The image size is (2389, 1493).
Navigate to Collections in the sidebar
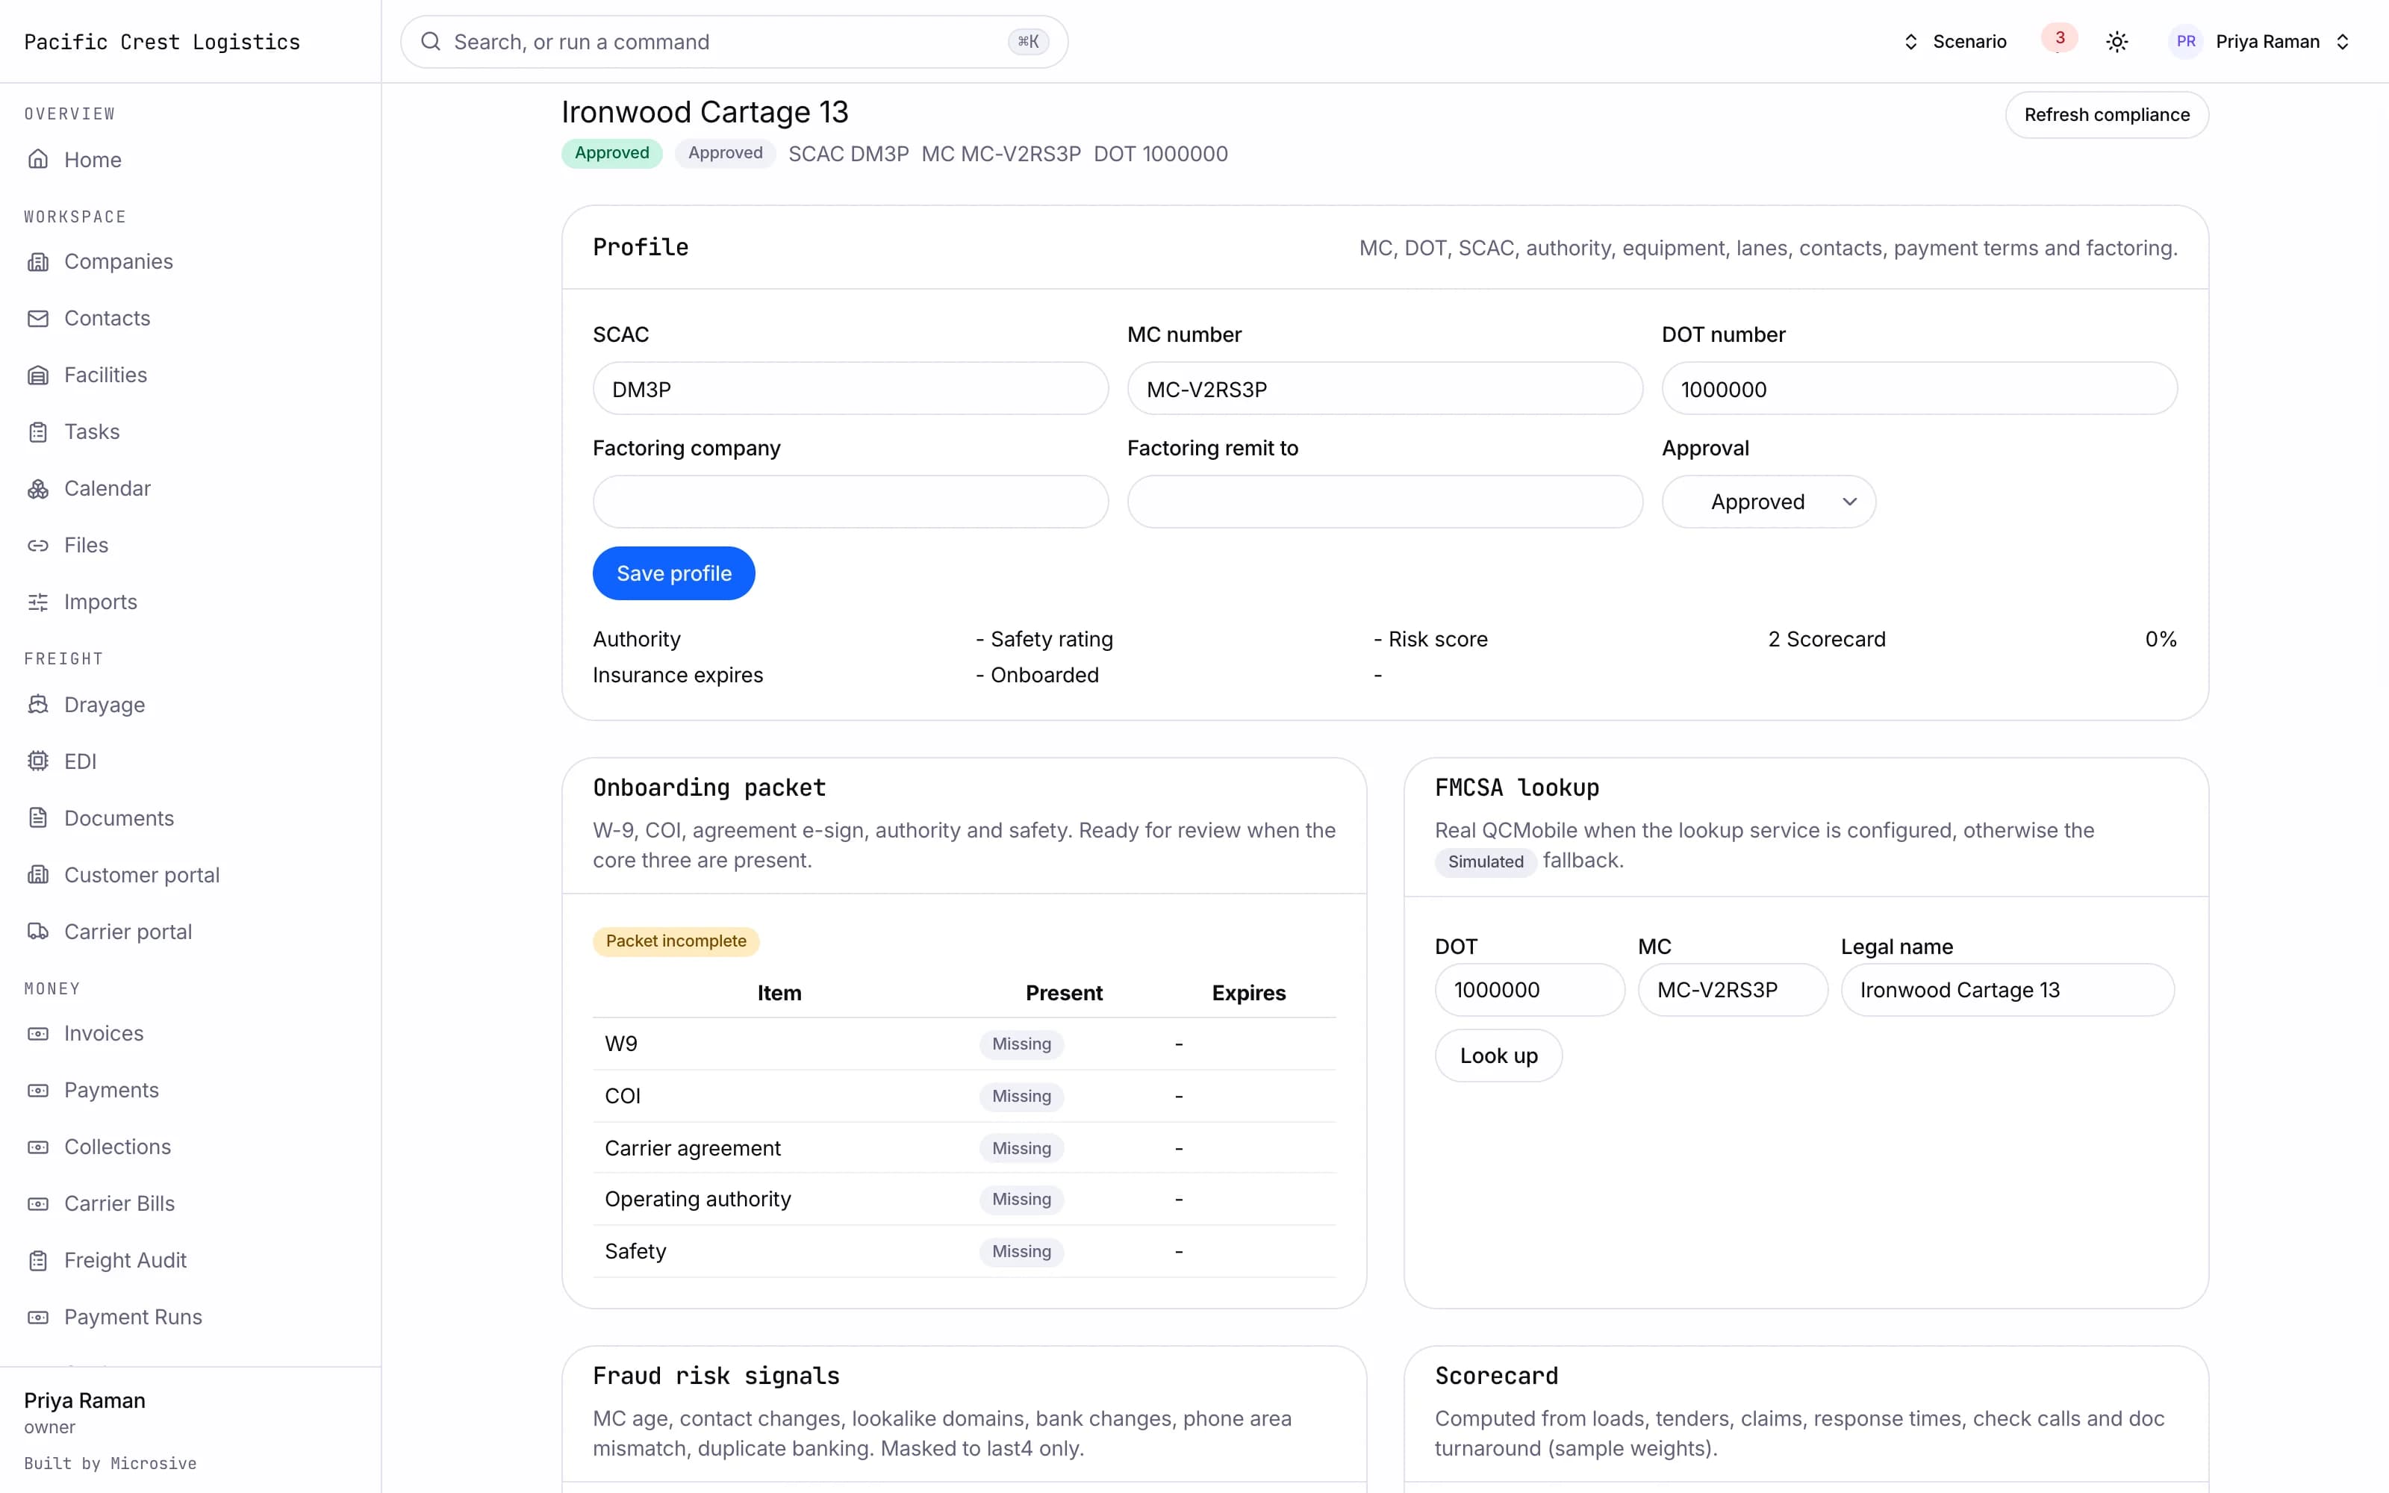(116, 1147)
